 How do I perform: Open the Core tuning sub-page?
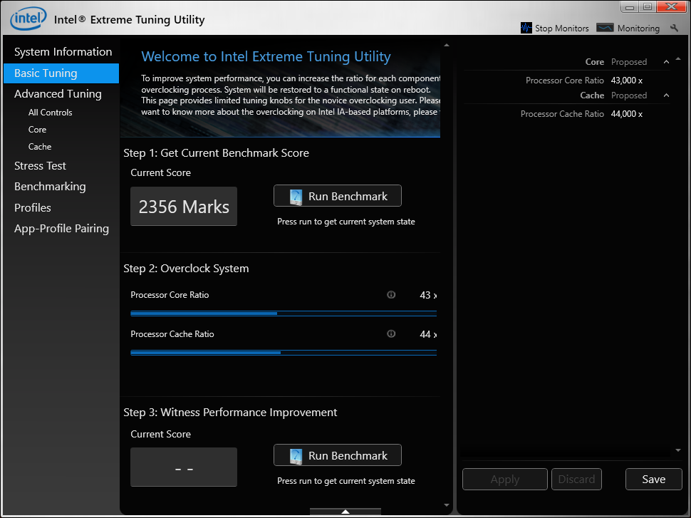point(37,130)
